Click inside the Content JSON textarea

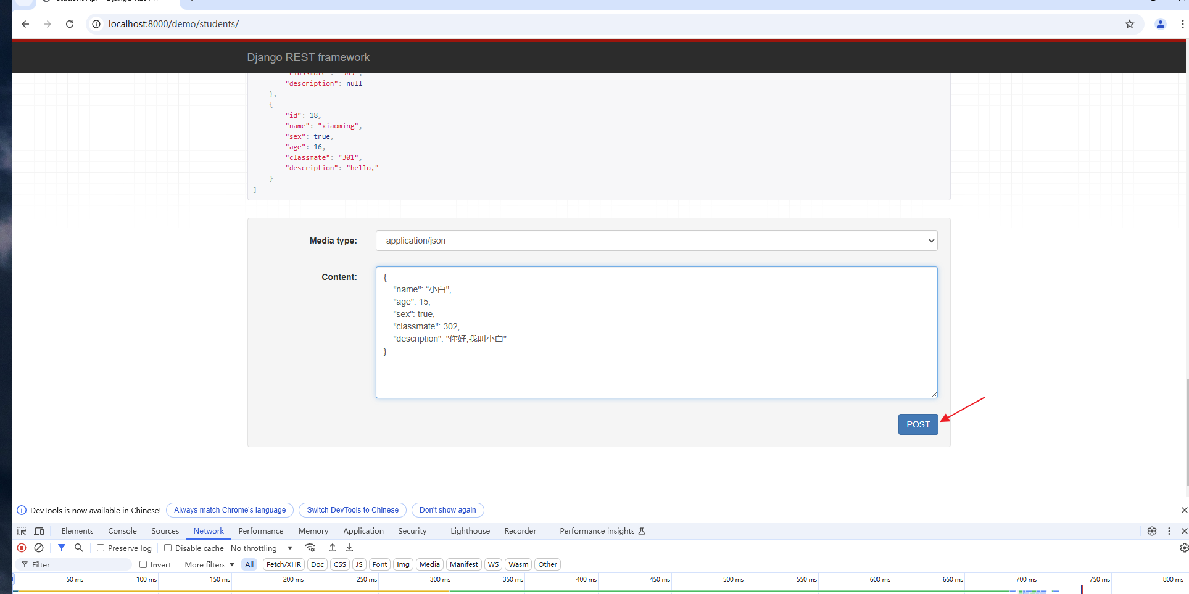point(657,332)
